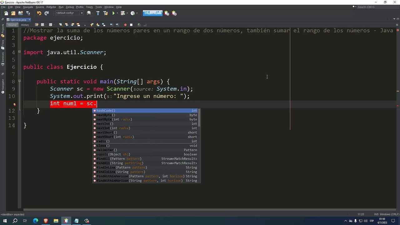Open the Debug menu
400x225 pixels.
[70, 7]
